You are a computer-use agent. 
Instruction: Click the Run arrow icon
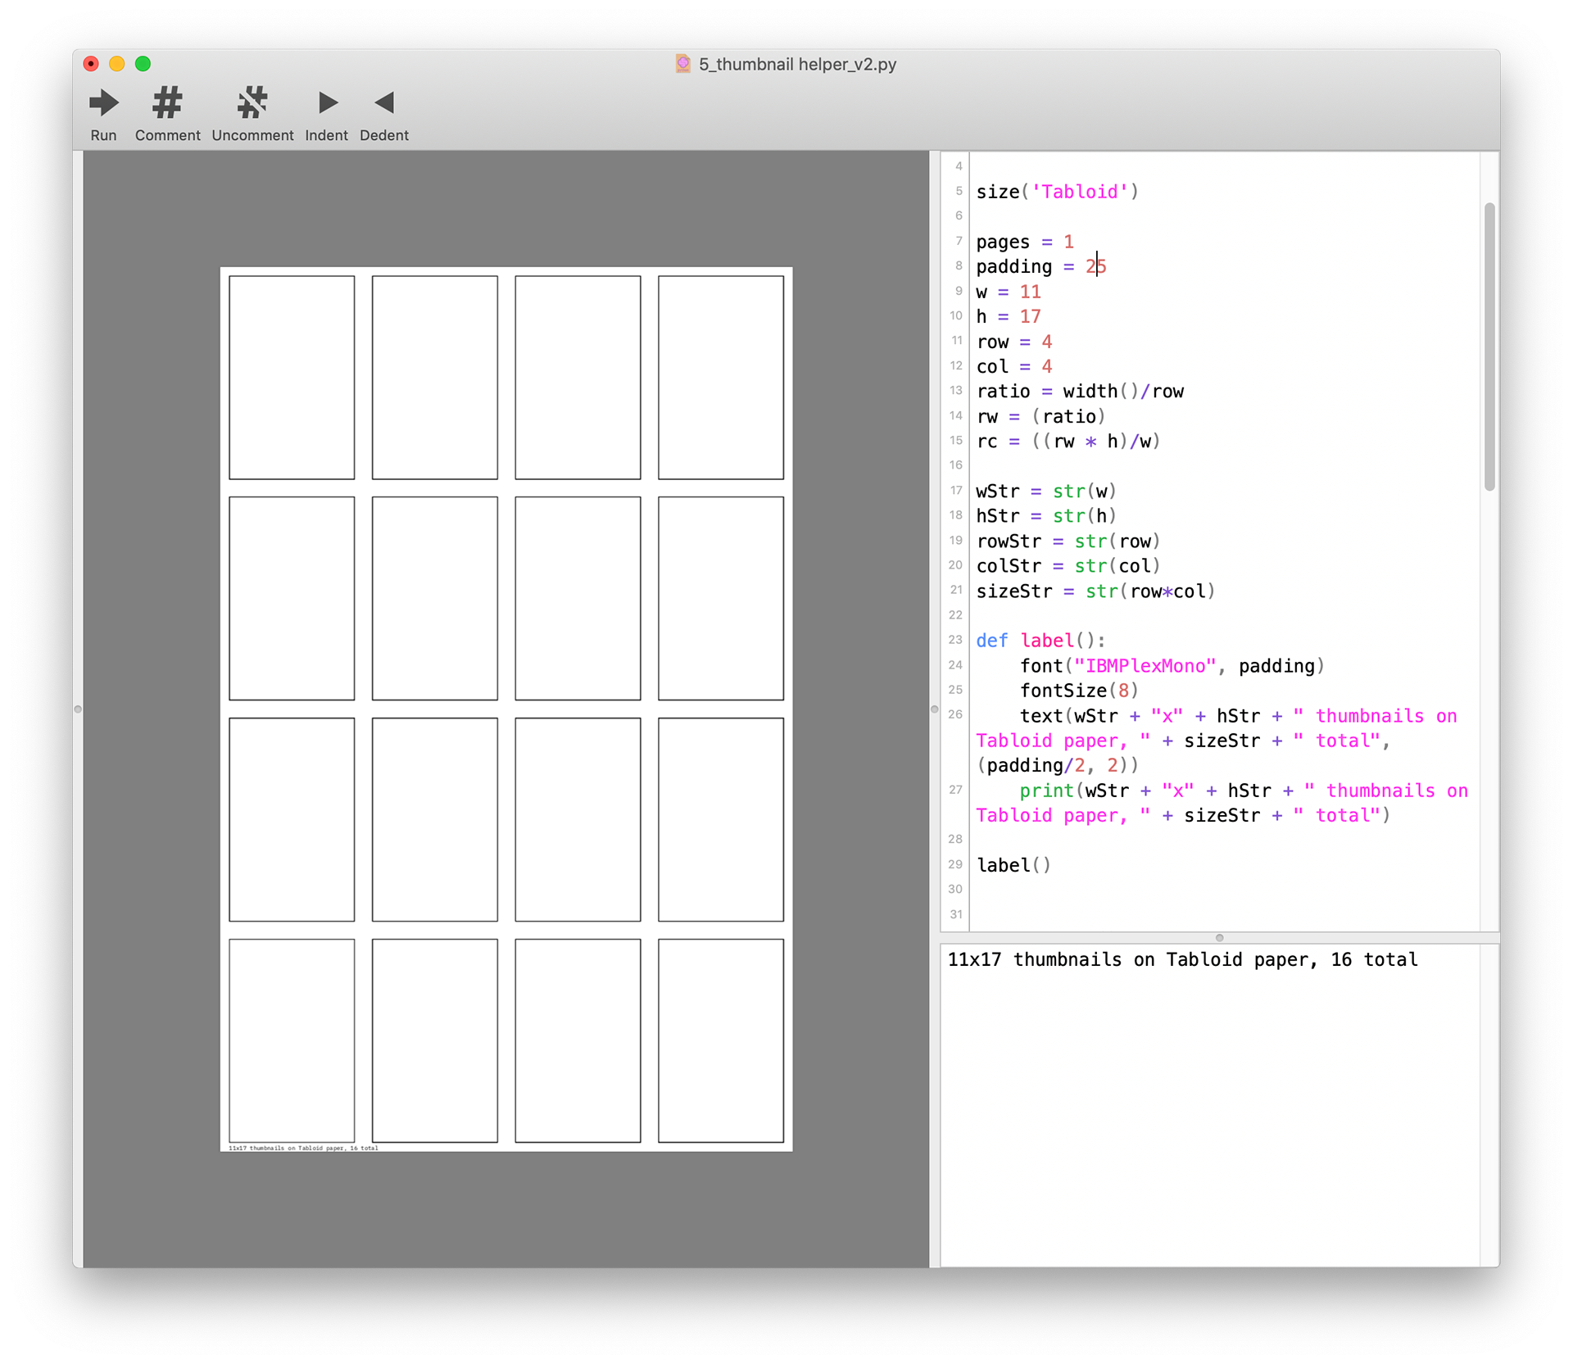pos(103,103)
